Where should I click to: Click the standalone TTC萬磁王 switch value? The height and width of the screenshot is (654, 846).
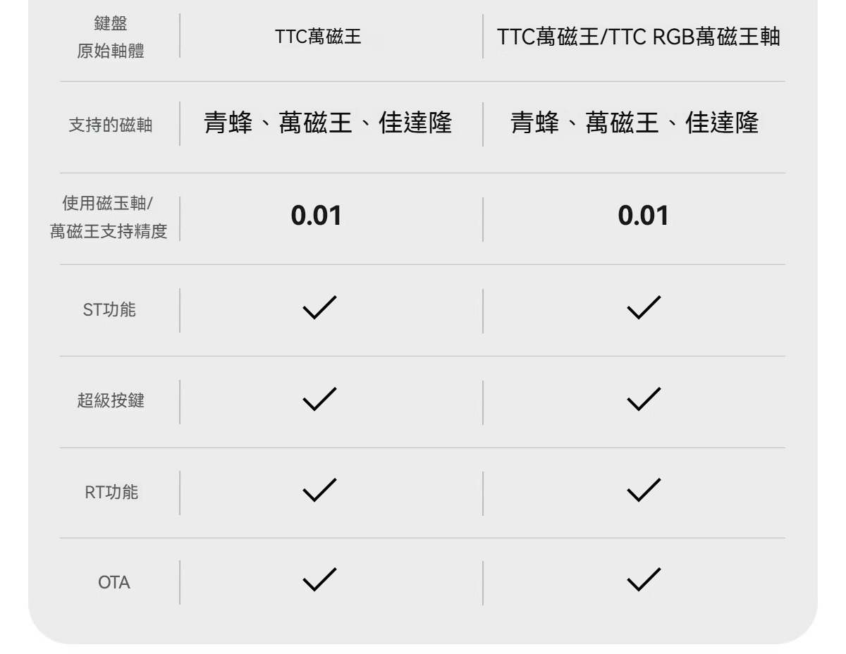pyautogui.click(x=319, y=37)
